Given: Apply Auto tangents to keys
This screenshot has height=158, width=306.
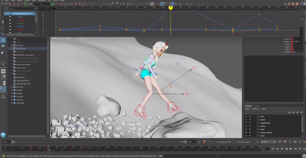Looking at the screenshot, I should point(72,4).
